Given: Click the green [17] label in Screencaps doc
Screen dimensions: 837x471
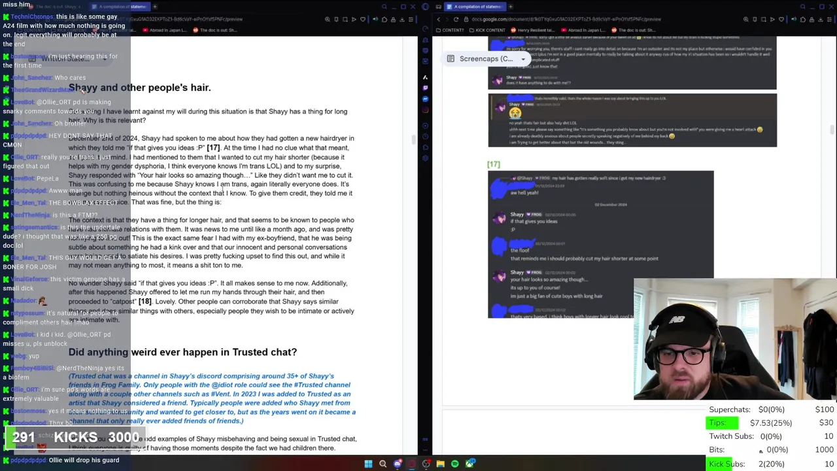Looking at the screenshot, I should click(x=494, y=164).
